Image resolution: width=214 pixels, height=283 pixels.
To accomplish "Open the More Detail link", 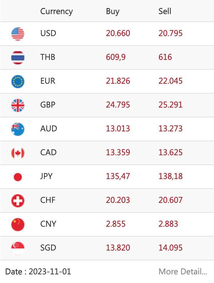I will tap(183, 271).
